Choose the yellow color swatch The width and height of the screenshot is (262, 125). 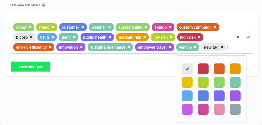coord(187,82)
